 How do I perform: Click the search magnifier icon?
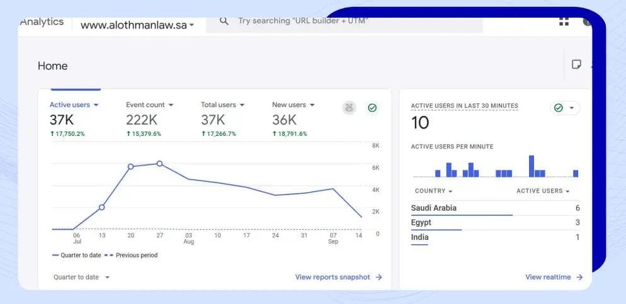click(x=224, y=21)
